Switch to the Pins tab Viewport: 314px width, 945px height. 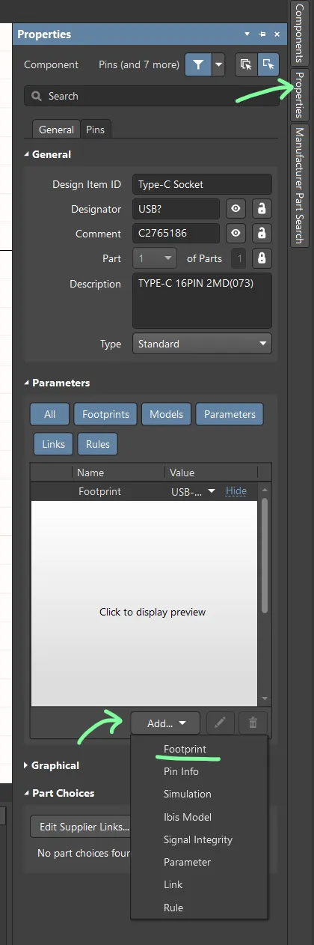tap(96, 130)
